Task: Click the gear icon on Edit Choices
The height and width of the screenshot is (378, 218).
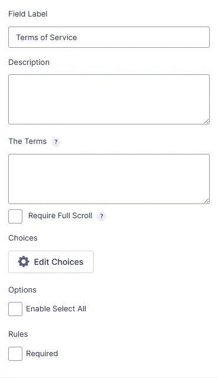Action: (24, 262)
